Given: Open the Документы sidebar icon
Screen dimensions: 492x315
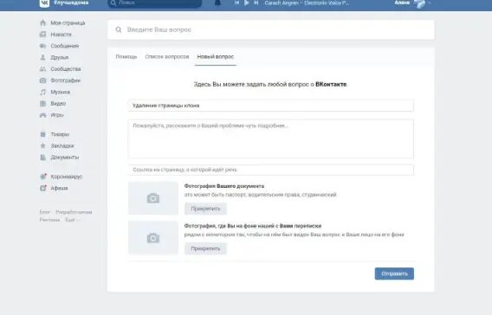Looking at the screenshot, I should pyautogui.click(x=43, y=157).
